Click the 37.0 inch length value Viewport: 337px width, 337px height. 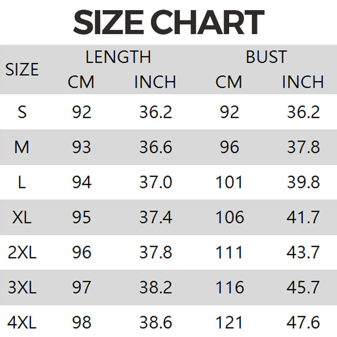[x=155, y=182]
